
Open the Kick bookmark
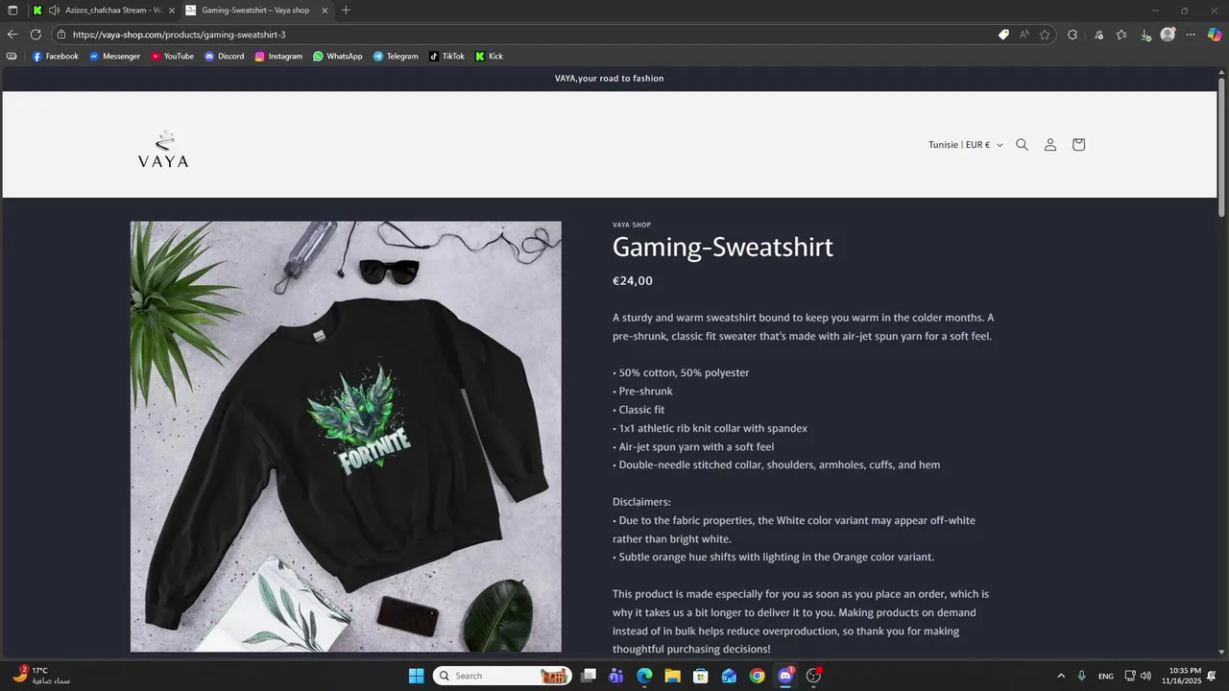click(489, 57)
